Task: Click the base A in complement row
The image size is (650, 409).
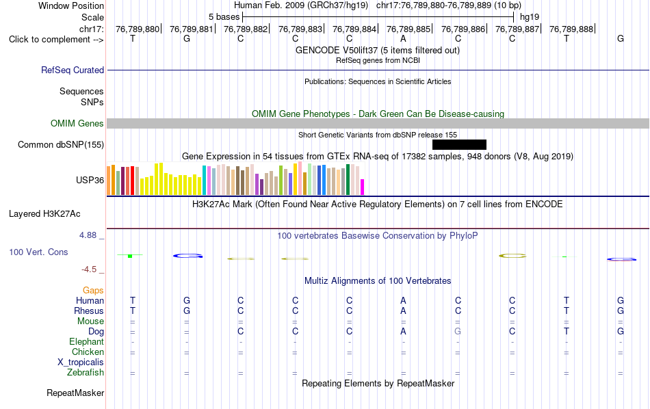Action: point(404,38)
